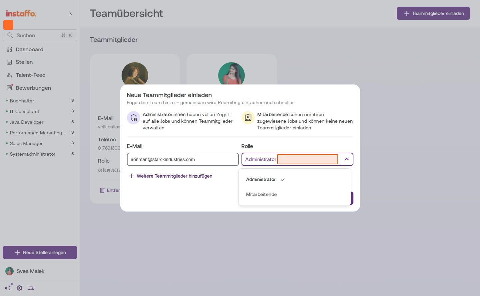This screenshot has width=480, height=296.
Task: Click the Talent-Feed person search icon
Action: tap(9, 75)
